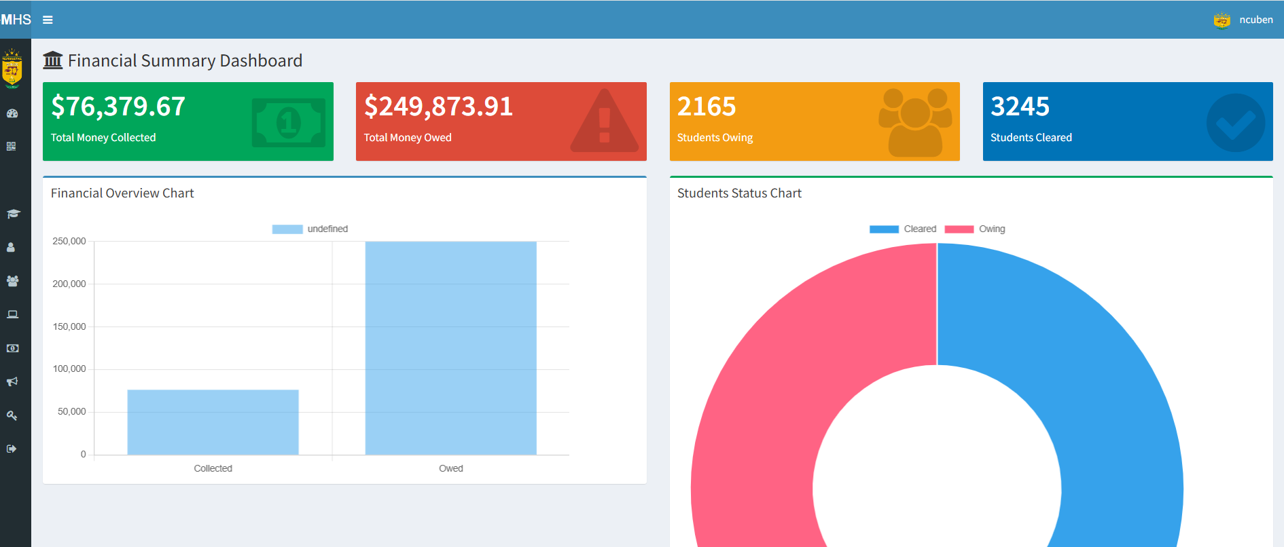
Task: Toggle the hamburger sidebar menu
Action: pyautogui.click(x=48, y=20)
